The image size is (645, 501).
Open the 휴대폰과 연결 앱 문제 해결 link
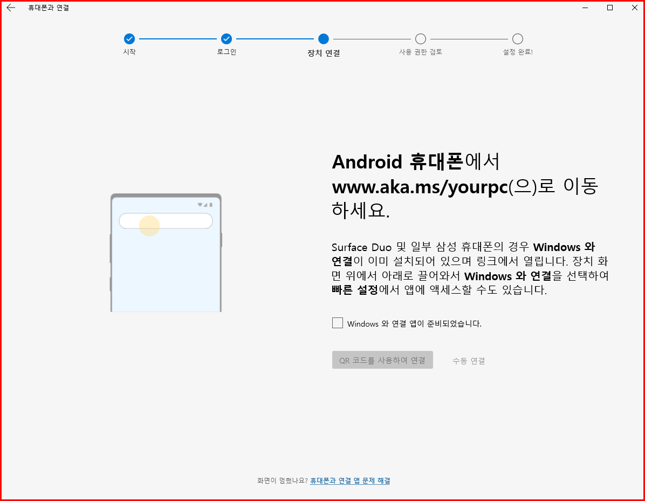[349, 480]
